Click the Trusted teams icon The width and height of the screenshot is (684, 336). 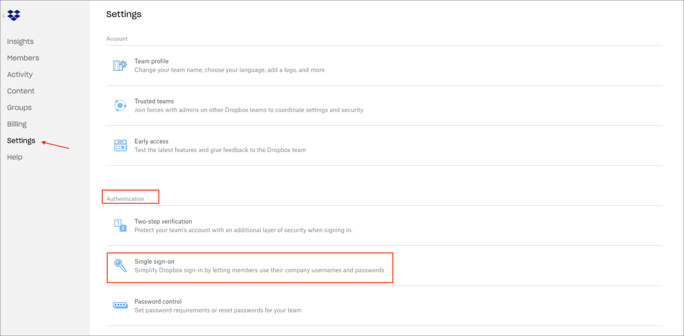(x=120, y=105)
